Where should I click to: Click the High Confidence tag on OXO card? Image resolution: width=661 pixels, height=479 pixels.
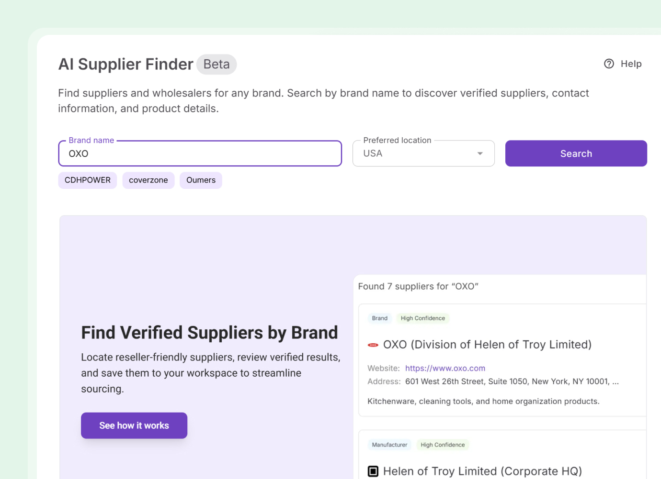click(x=423, y=318)
